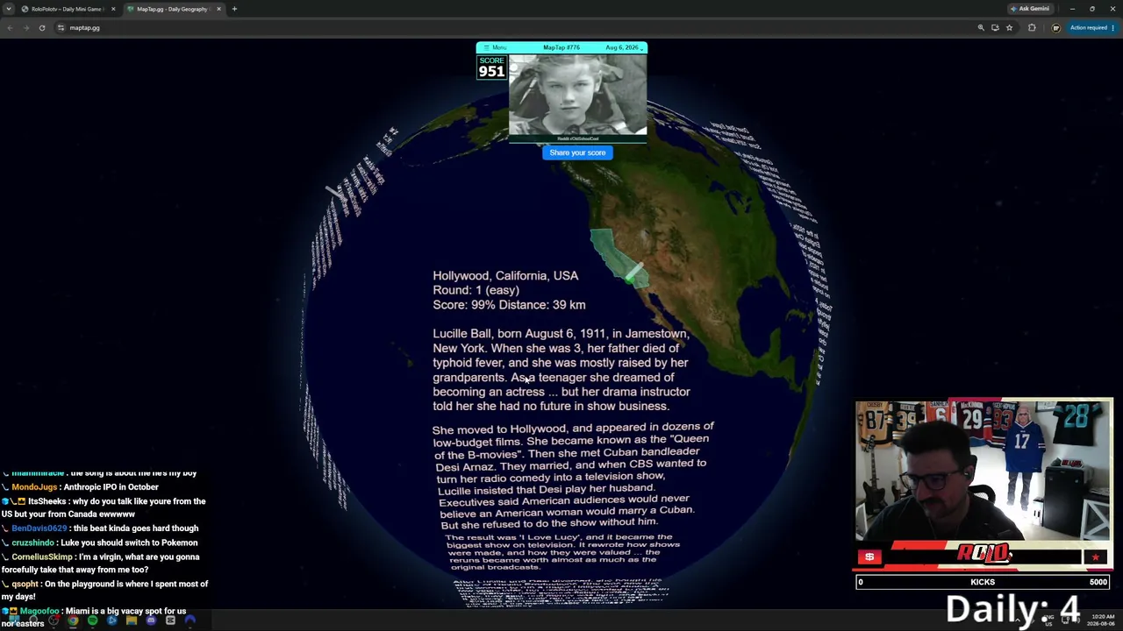Open the browser profile avatar
This screenshot has height=631, width=1123.
click(x=1055, y=28)
